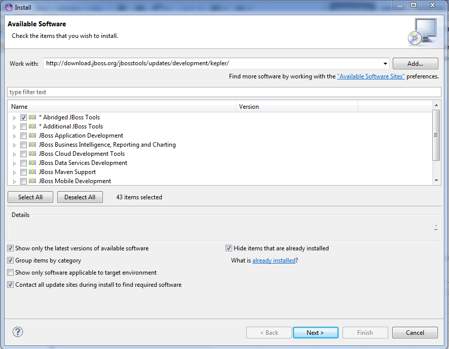The height and width of the screenshot is (349, 449).
Task: Click the category icon beside JBoss Application Development
Action: [32, 136]
